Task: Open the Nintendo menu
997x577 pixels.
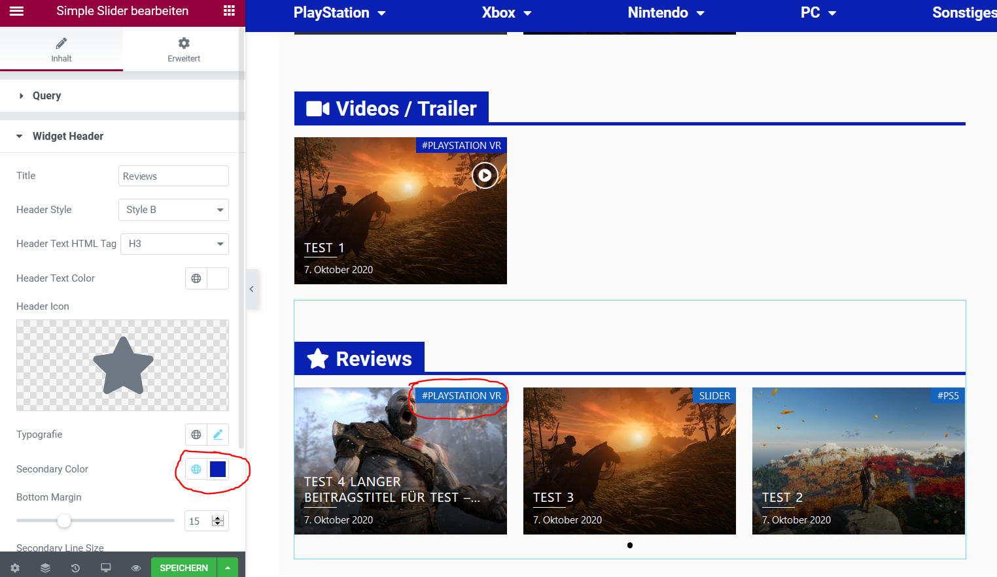Action: tap(666, 13)
